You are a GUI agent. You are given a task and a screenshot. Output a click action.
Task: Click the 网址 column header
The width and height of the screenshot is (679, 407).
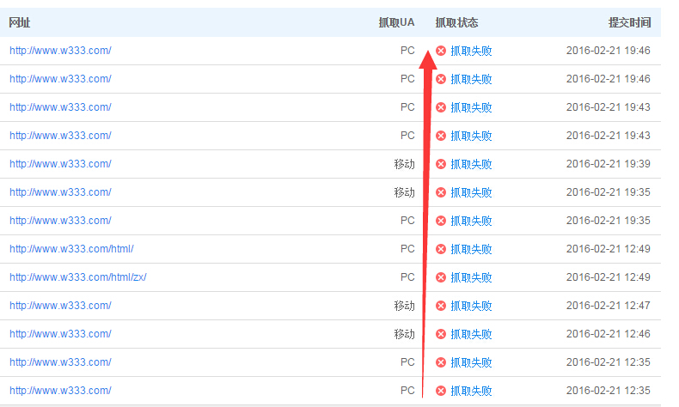pyautogui.click(x=20, y=22)
